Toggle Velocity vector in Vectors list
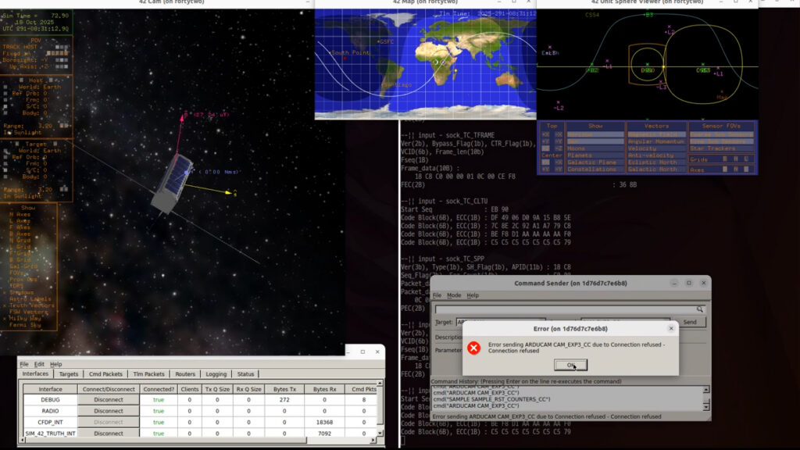 pyautogui.click(x=656, y=148)
